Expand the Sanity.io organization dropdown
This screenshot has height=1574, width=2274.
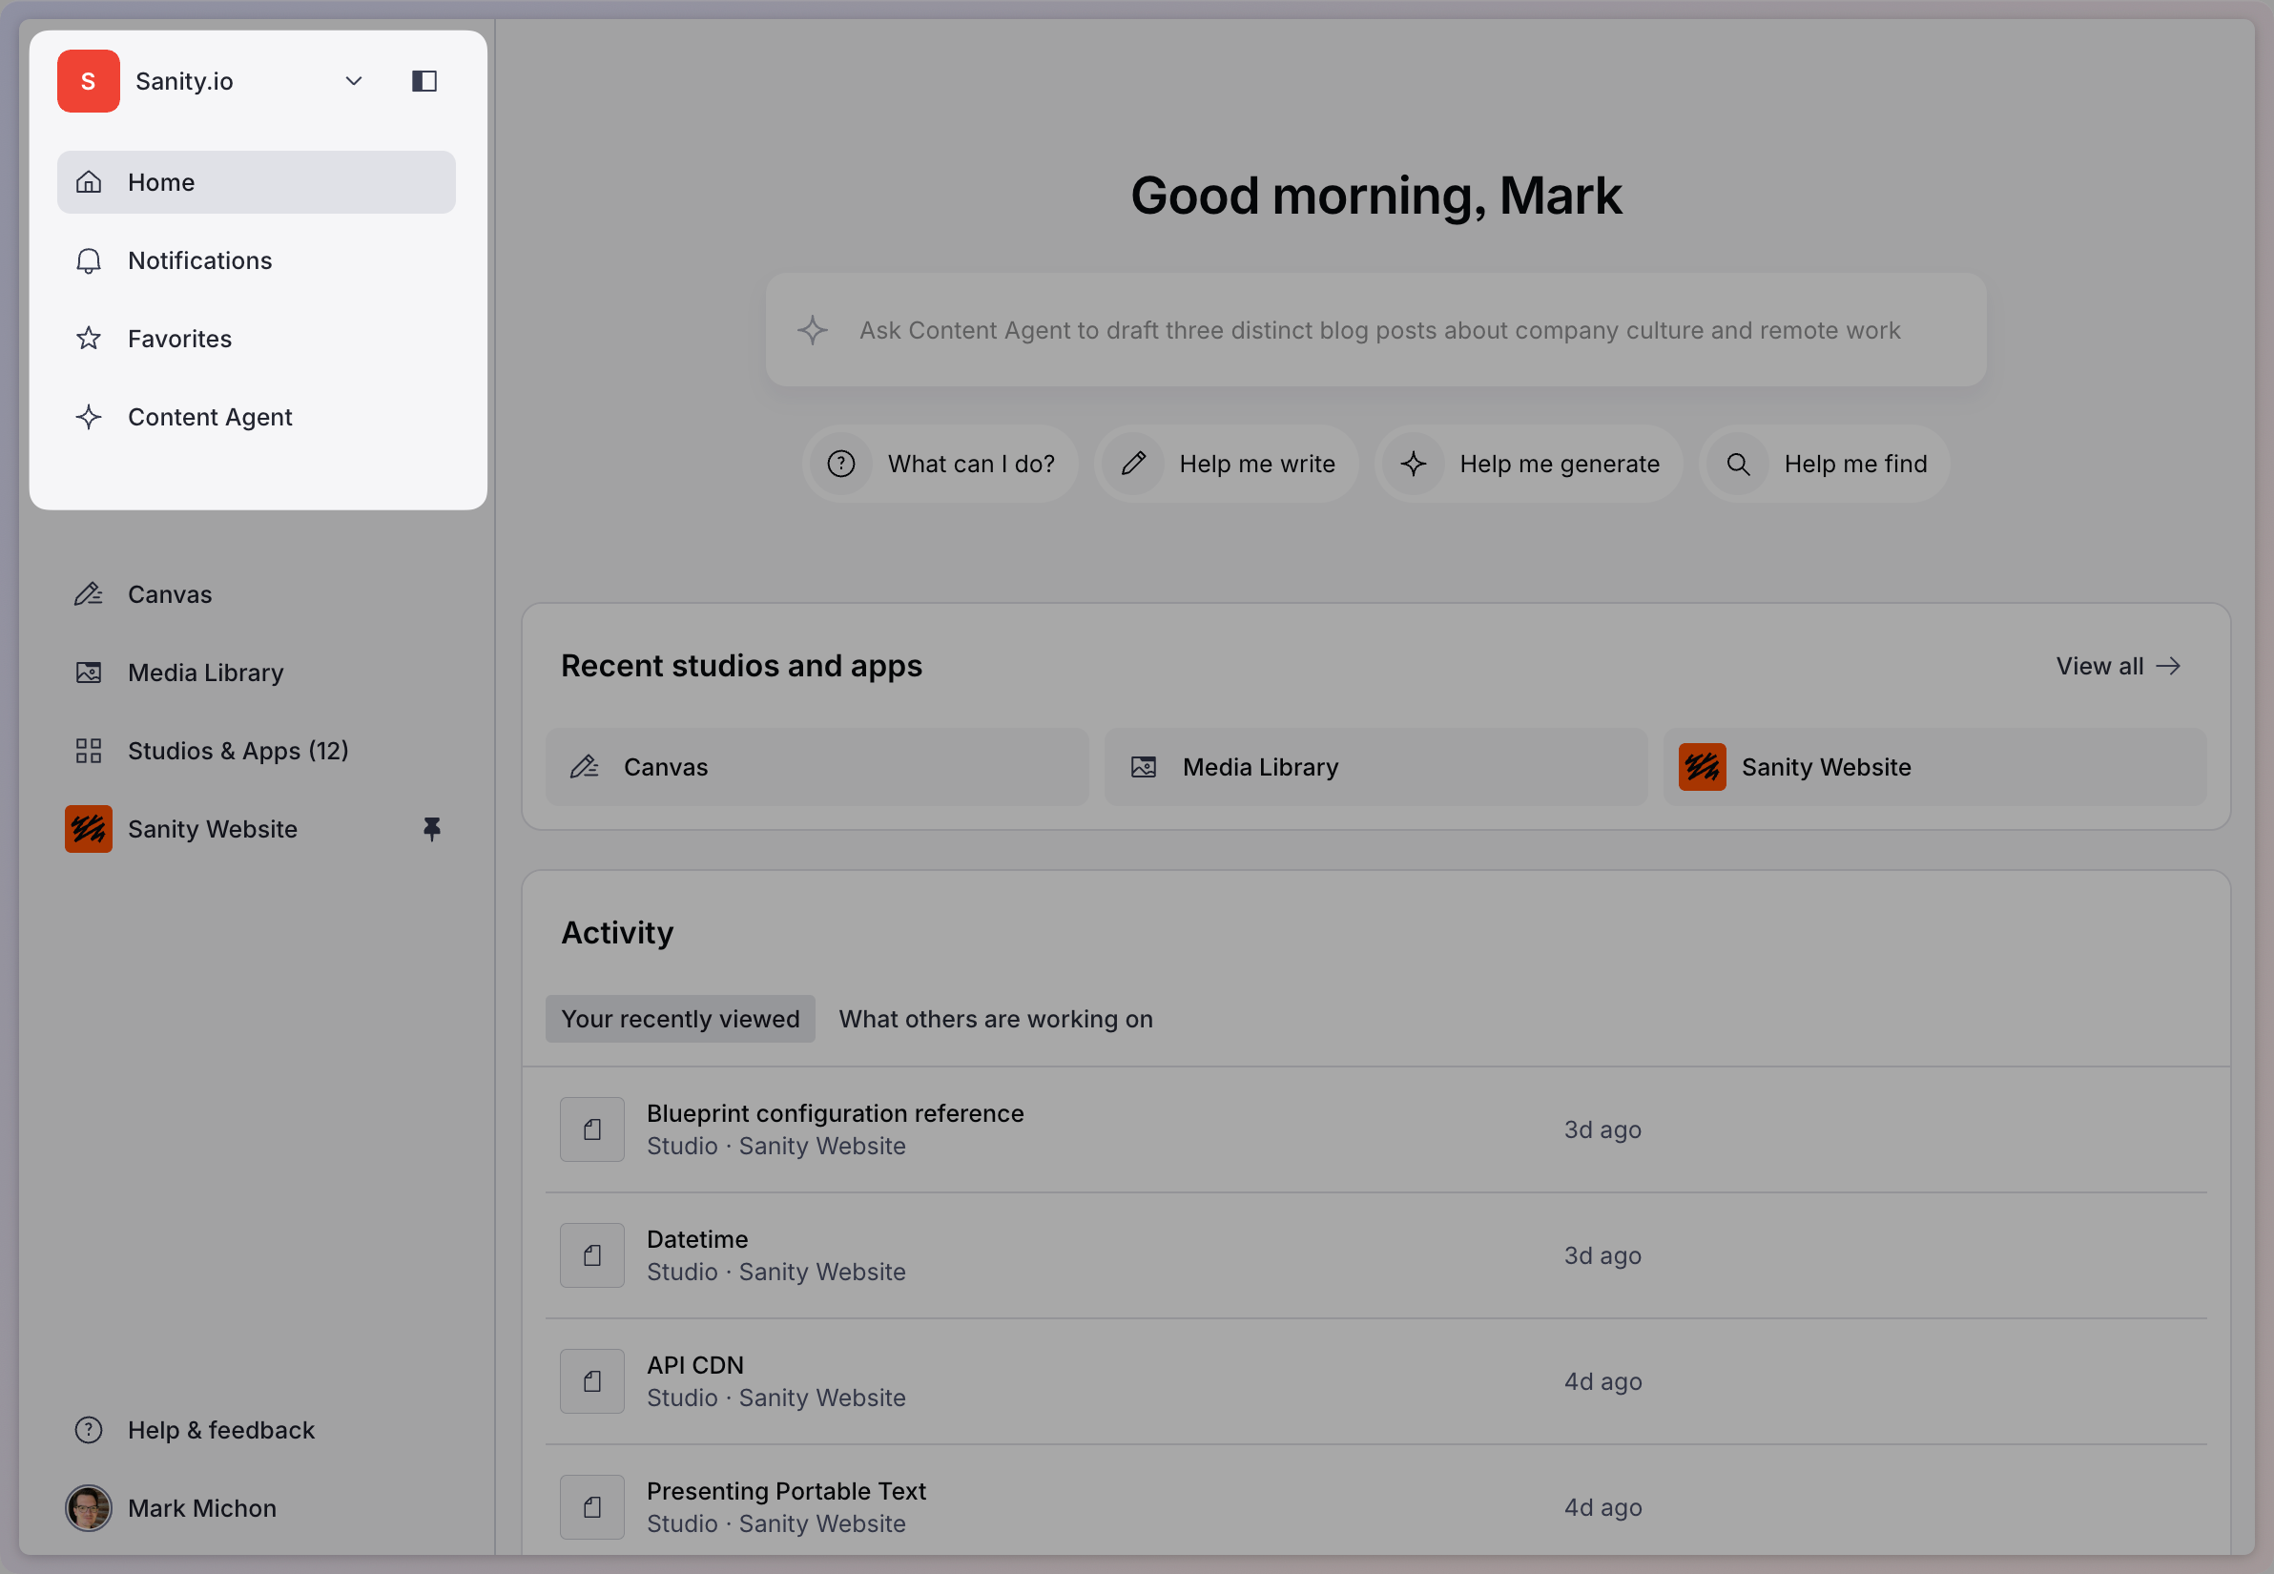(353, 81)
